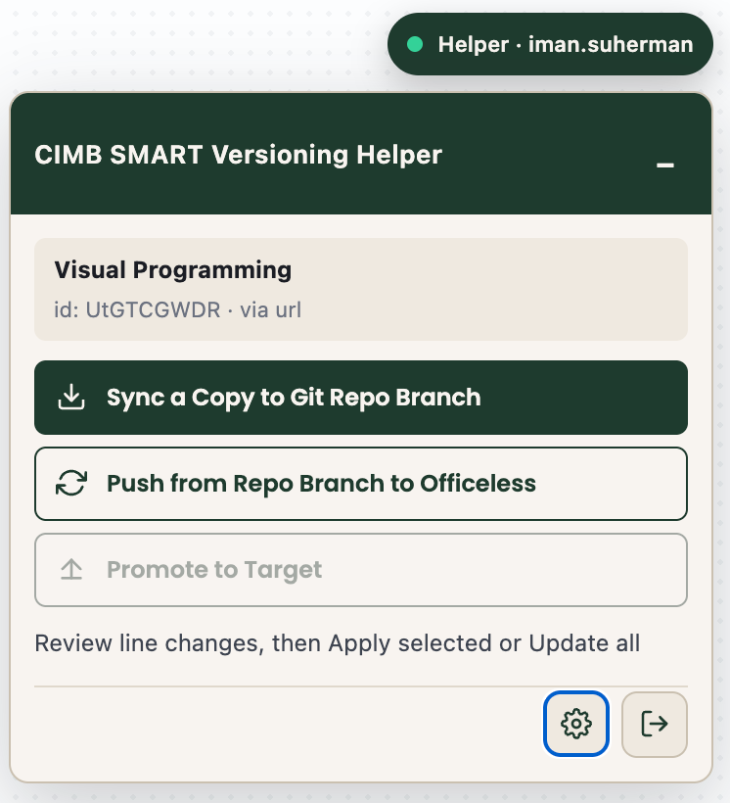Viewport: 730px width, 803px height.
Task: Minimize the CIMB SMART Versioning Helper panel
Action: (x=665, y=165)
